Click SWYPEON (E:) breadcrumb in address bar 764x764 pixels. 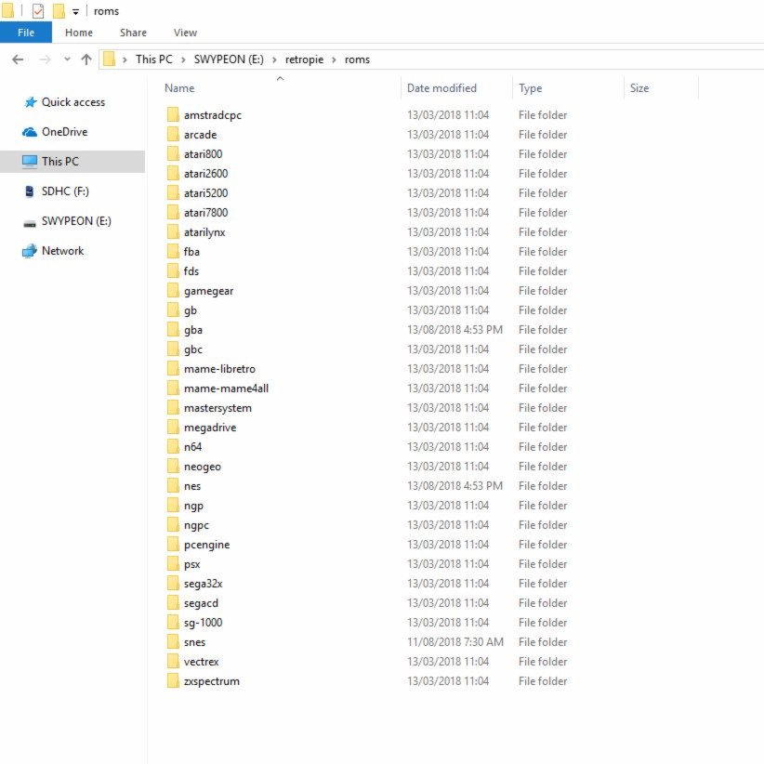[229, 59]
